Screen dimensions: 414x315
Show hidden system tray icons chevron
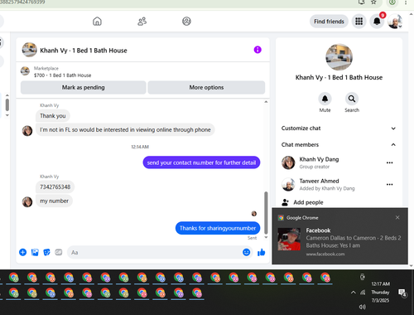click(x=353, y=293)
